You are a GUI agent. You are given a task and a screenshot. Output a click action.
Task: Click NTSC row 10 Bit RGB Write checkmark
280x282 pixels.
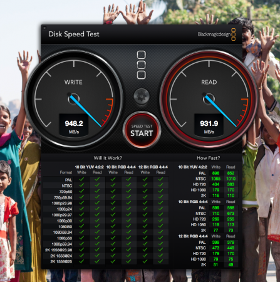tap(113, 185)
